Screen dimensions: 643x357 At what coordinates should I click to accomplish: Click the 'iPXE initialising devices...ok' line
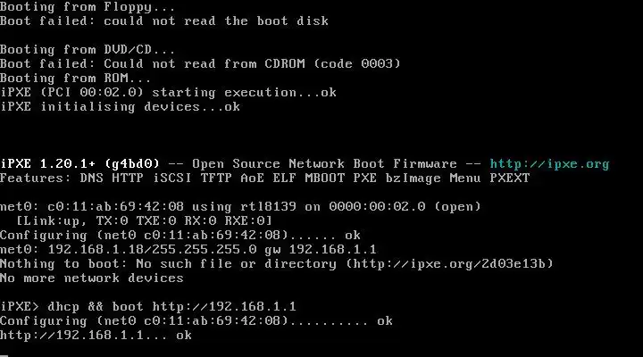120,107
